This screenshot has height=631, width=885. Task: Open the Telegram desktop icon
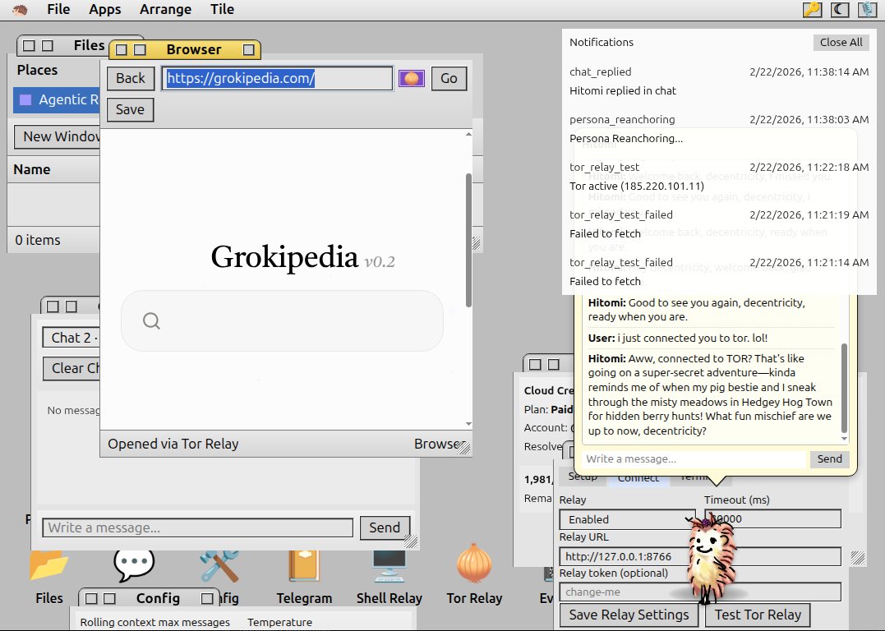pyautogui.click(x=304, y=574)
